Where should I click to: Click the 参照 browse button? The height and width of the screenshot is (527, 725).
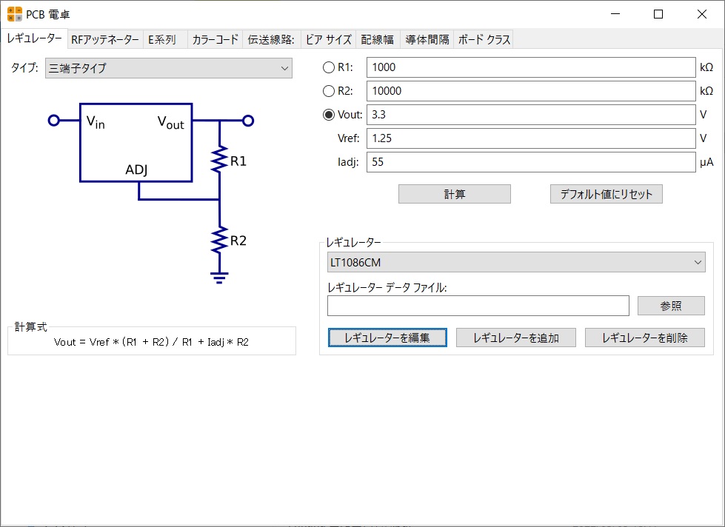671,306
